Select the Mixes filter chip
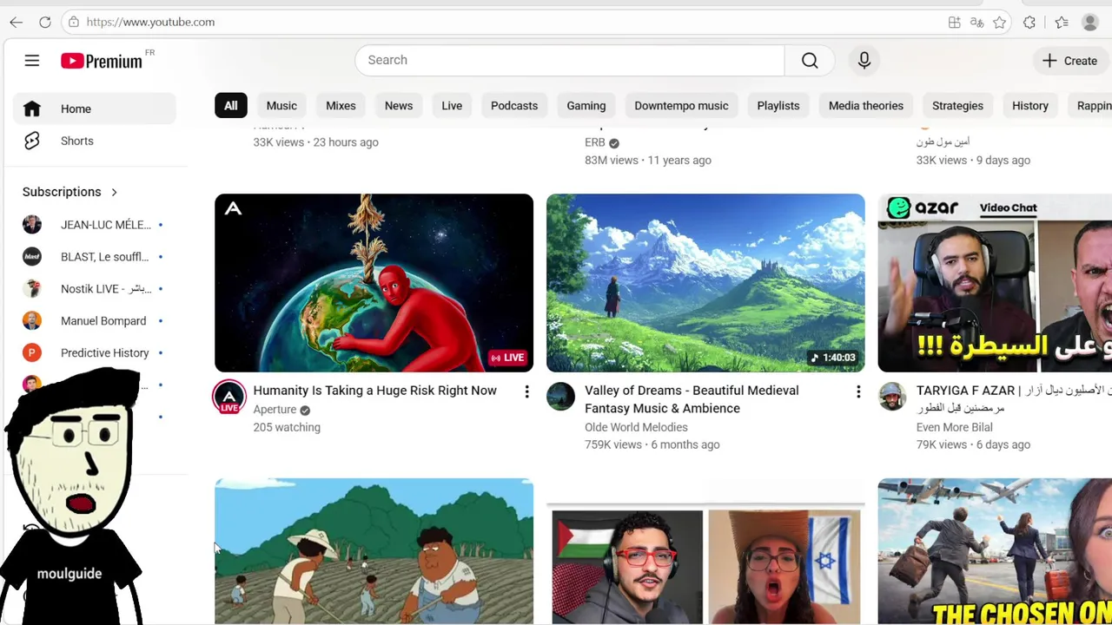Image resolution: width=1112 pixels, height=625 pixels. coord(341,106)
